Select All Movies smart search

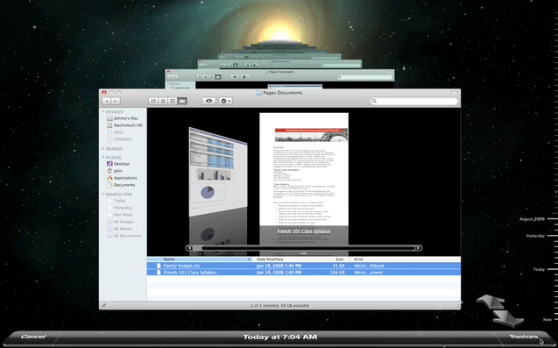pyautogui.click(x=120, y=229)
